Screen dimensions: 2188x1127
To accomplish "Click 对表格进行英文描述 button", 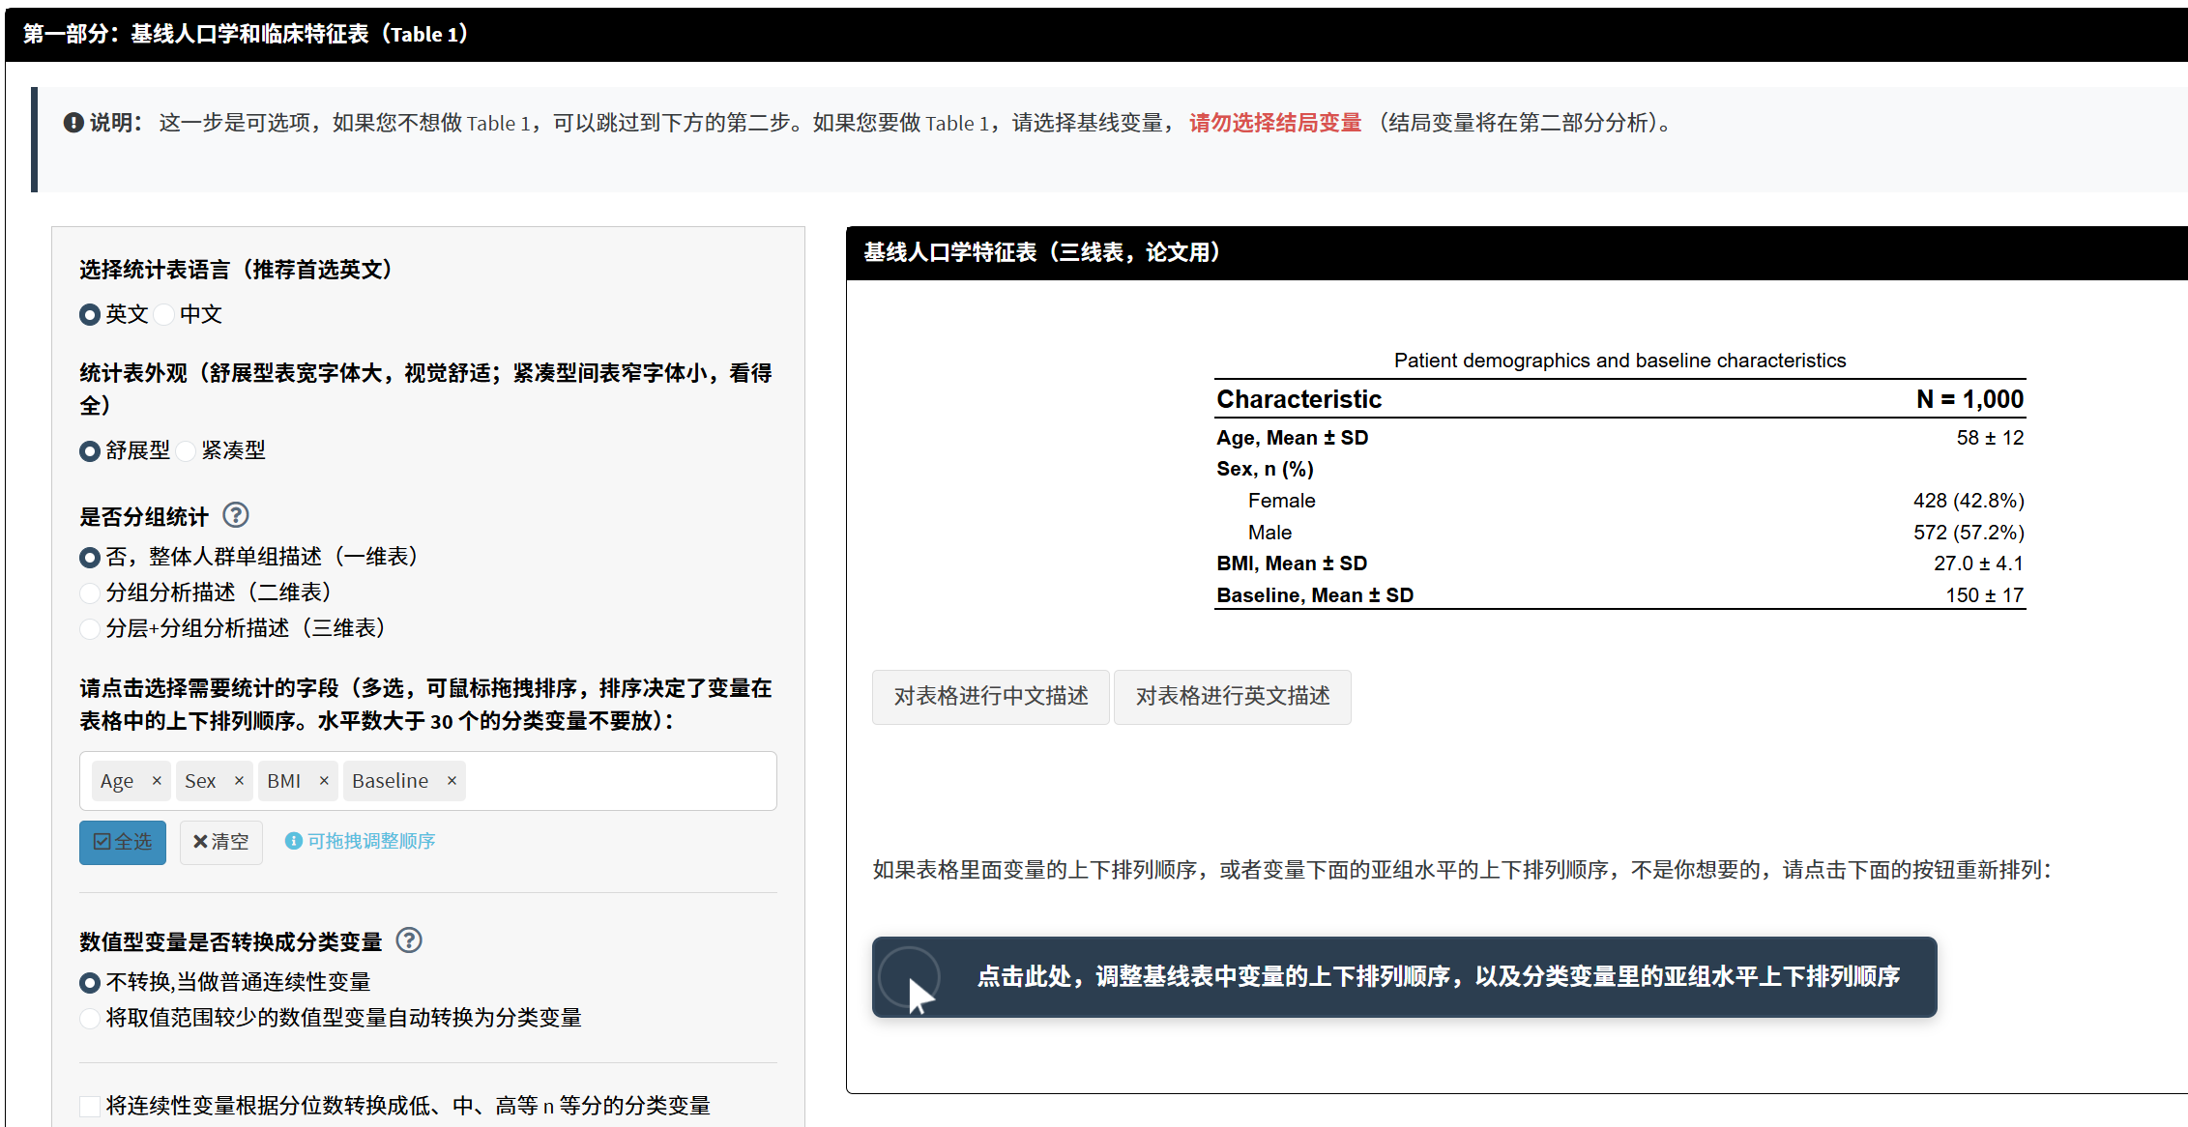I will [1232, 697].
